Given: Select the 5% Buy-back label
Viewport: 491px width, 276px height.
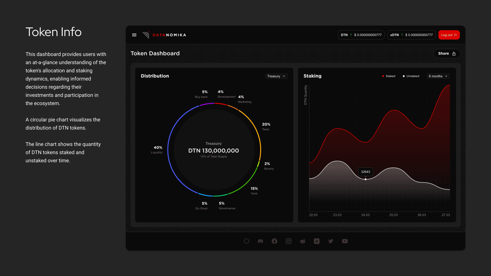Looking at the screenshot, I should (x=201, y=94).
